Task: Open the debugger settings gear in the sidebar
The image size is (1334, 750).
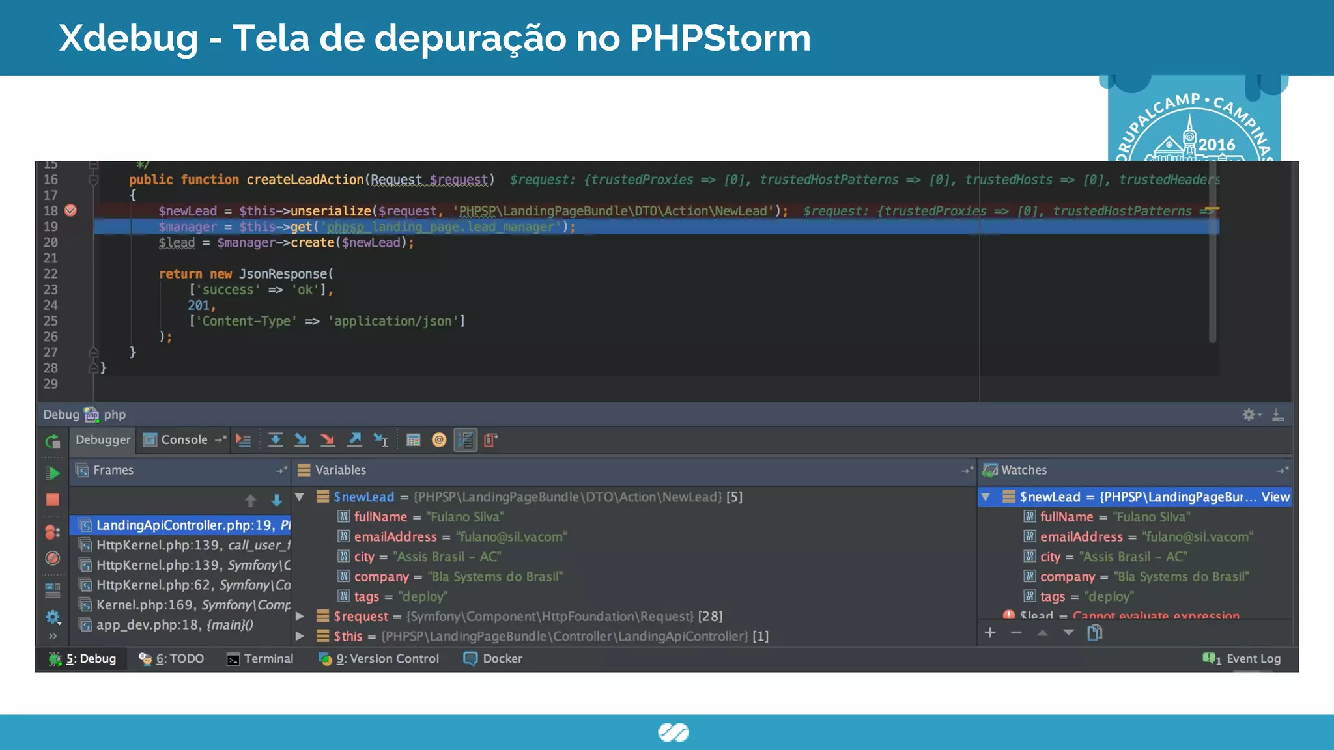Action: (53, 617)
